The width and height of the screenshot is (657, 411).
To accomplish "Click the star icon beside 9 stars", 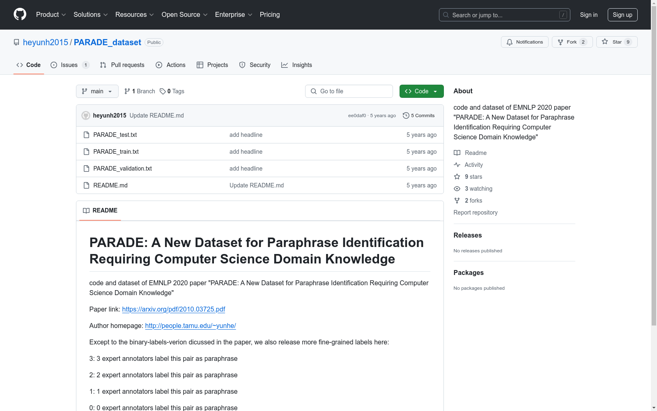I will tap(457, 177).
